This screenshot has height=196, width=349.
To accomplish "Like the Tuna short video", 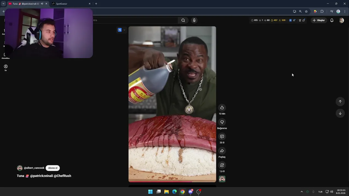I will 222,108.
